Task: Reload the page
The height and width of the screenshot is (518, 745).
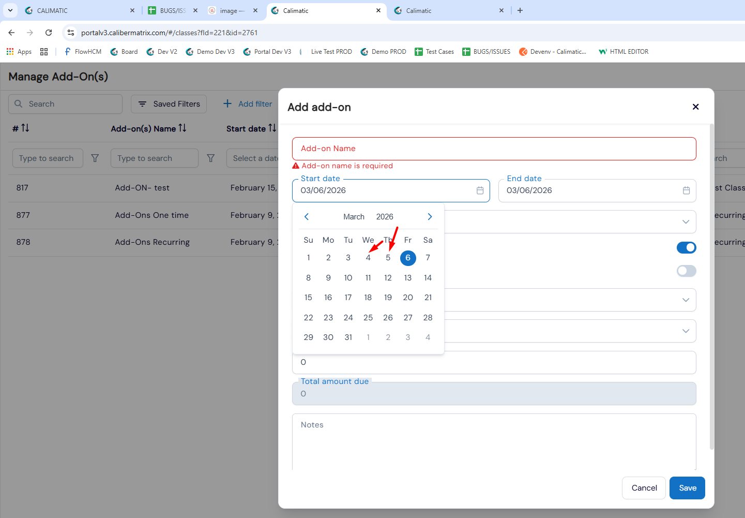Action: pos(49,33)
